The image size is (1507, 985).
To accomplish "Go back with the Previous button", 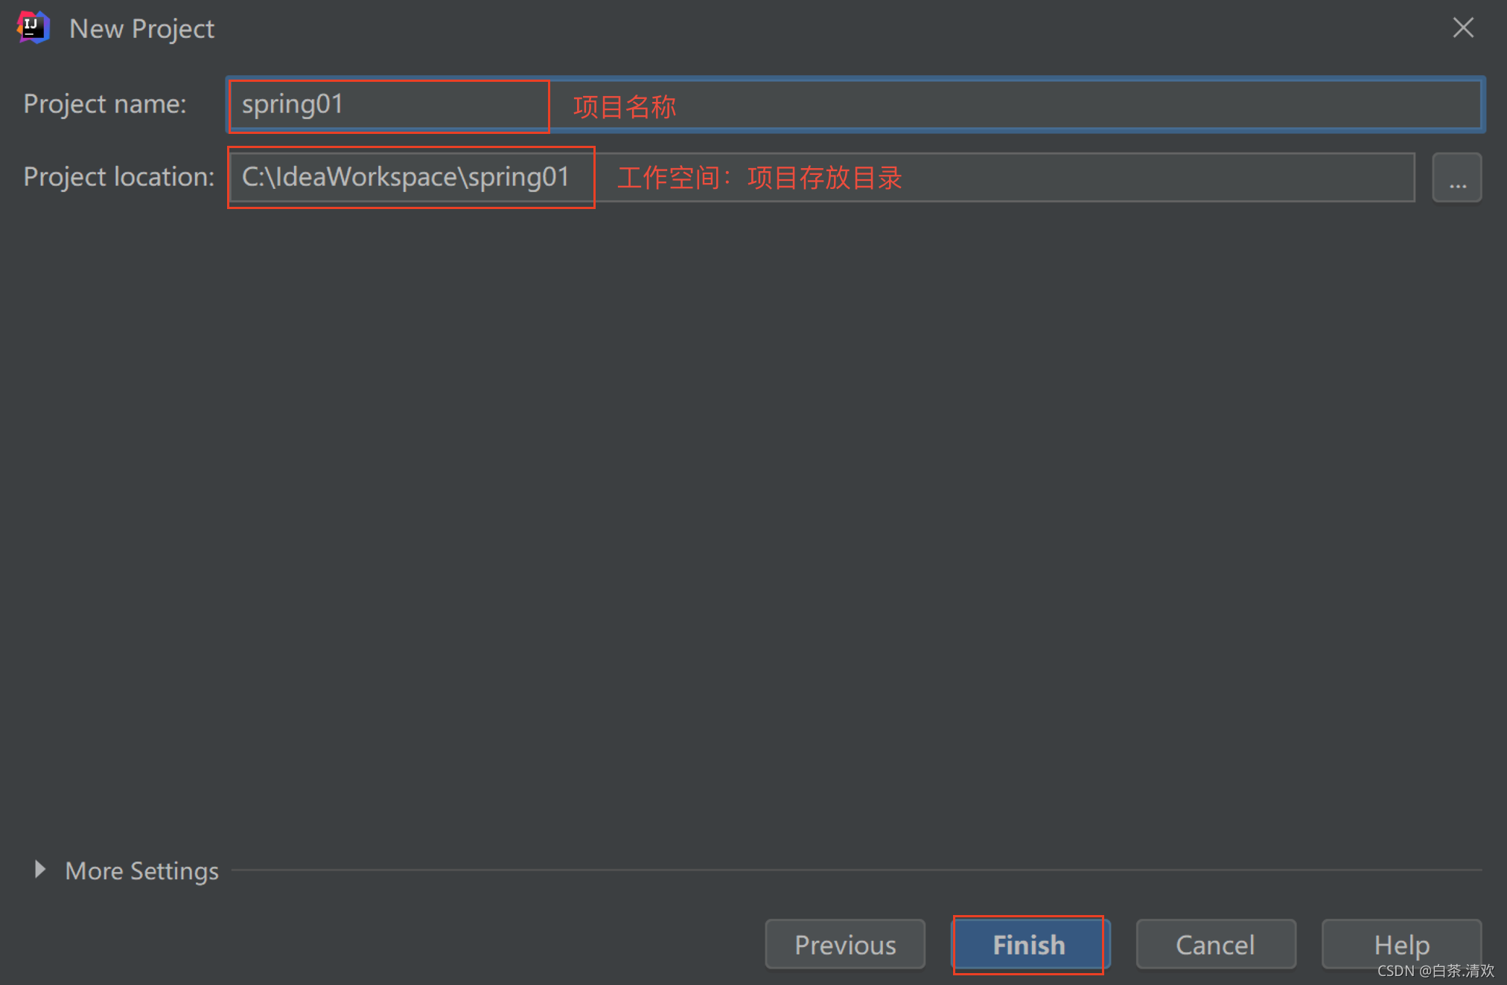I will pos(844,944).
